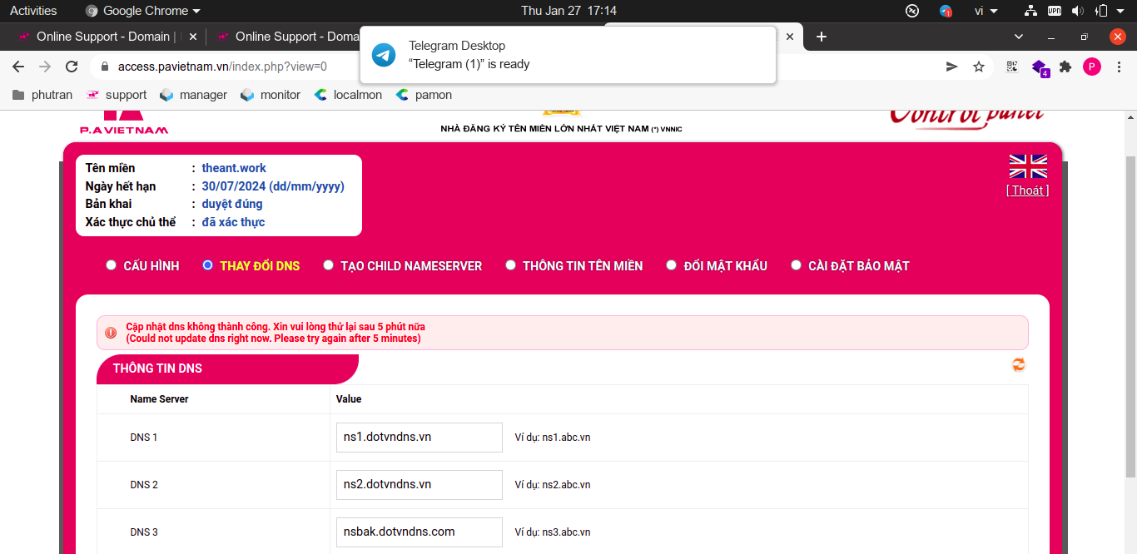This screenshot has width=1137, height=554.
Task: Click the browser forward arrow
Action: pyautogui.click(x=45, y=67)
